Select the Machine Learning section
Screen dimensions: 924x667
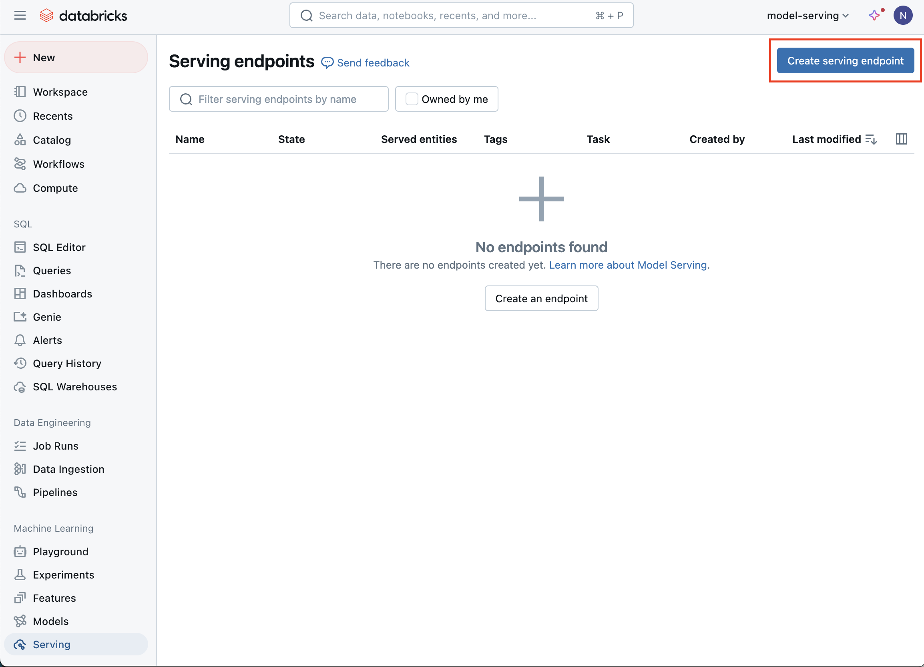click(x=53, y=528)
